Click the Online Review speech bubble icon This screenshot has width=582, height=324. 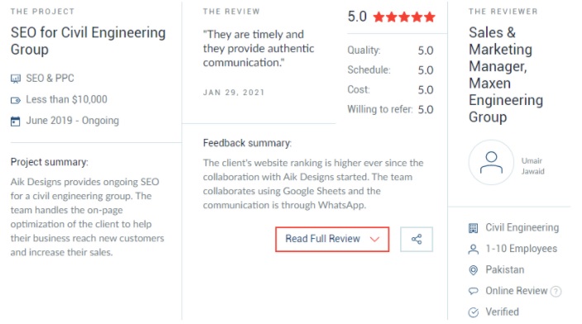(x=473, y=291)
